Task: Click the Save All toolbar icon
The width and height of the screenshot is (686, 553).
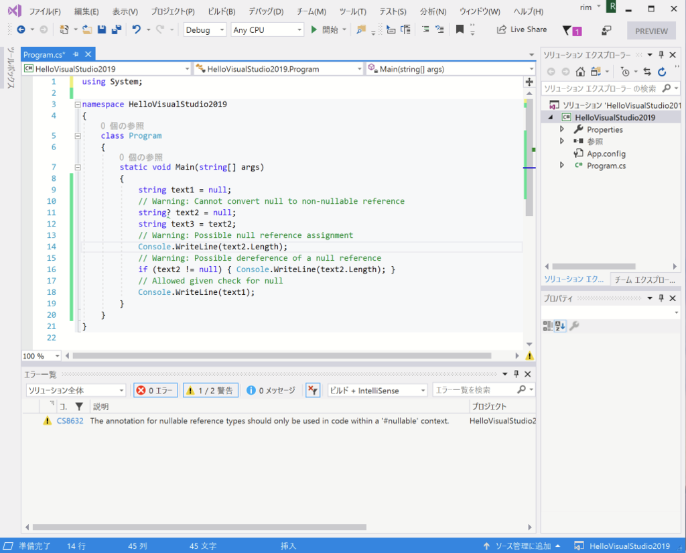Action: (116, 29)
